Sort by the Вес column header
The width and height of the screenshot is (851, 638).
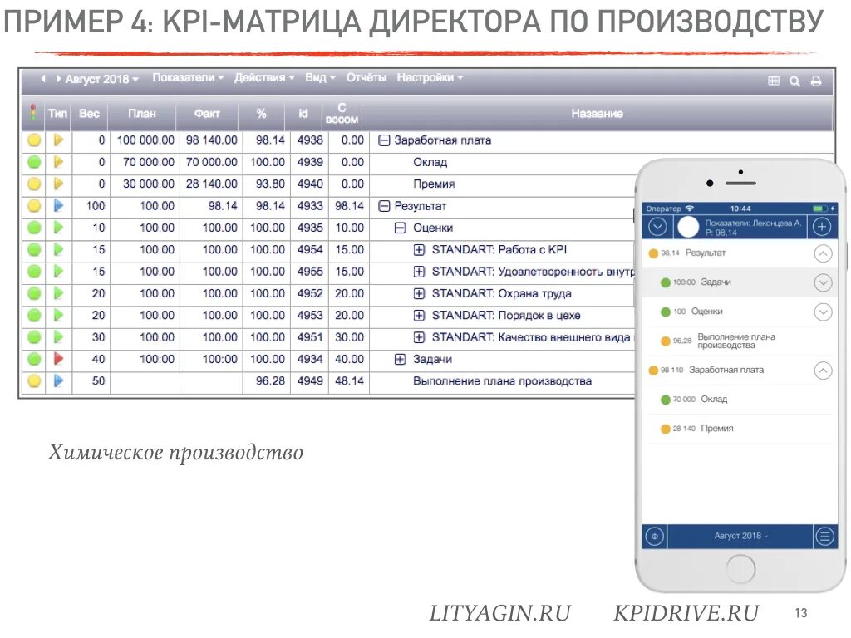tap(90, 113)
